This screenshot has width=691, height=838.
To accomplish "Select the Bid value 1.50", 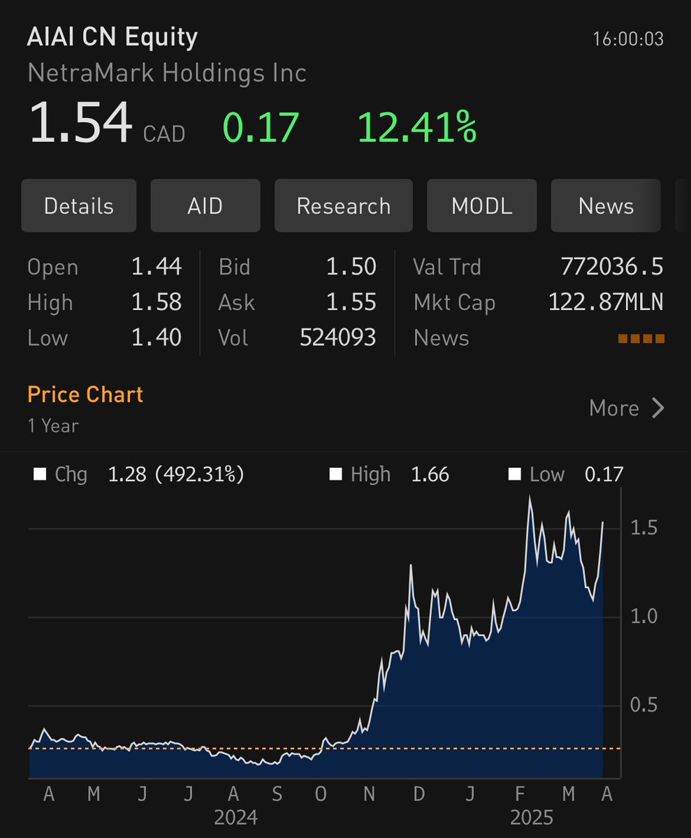I will (351, 267).
